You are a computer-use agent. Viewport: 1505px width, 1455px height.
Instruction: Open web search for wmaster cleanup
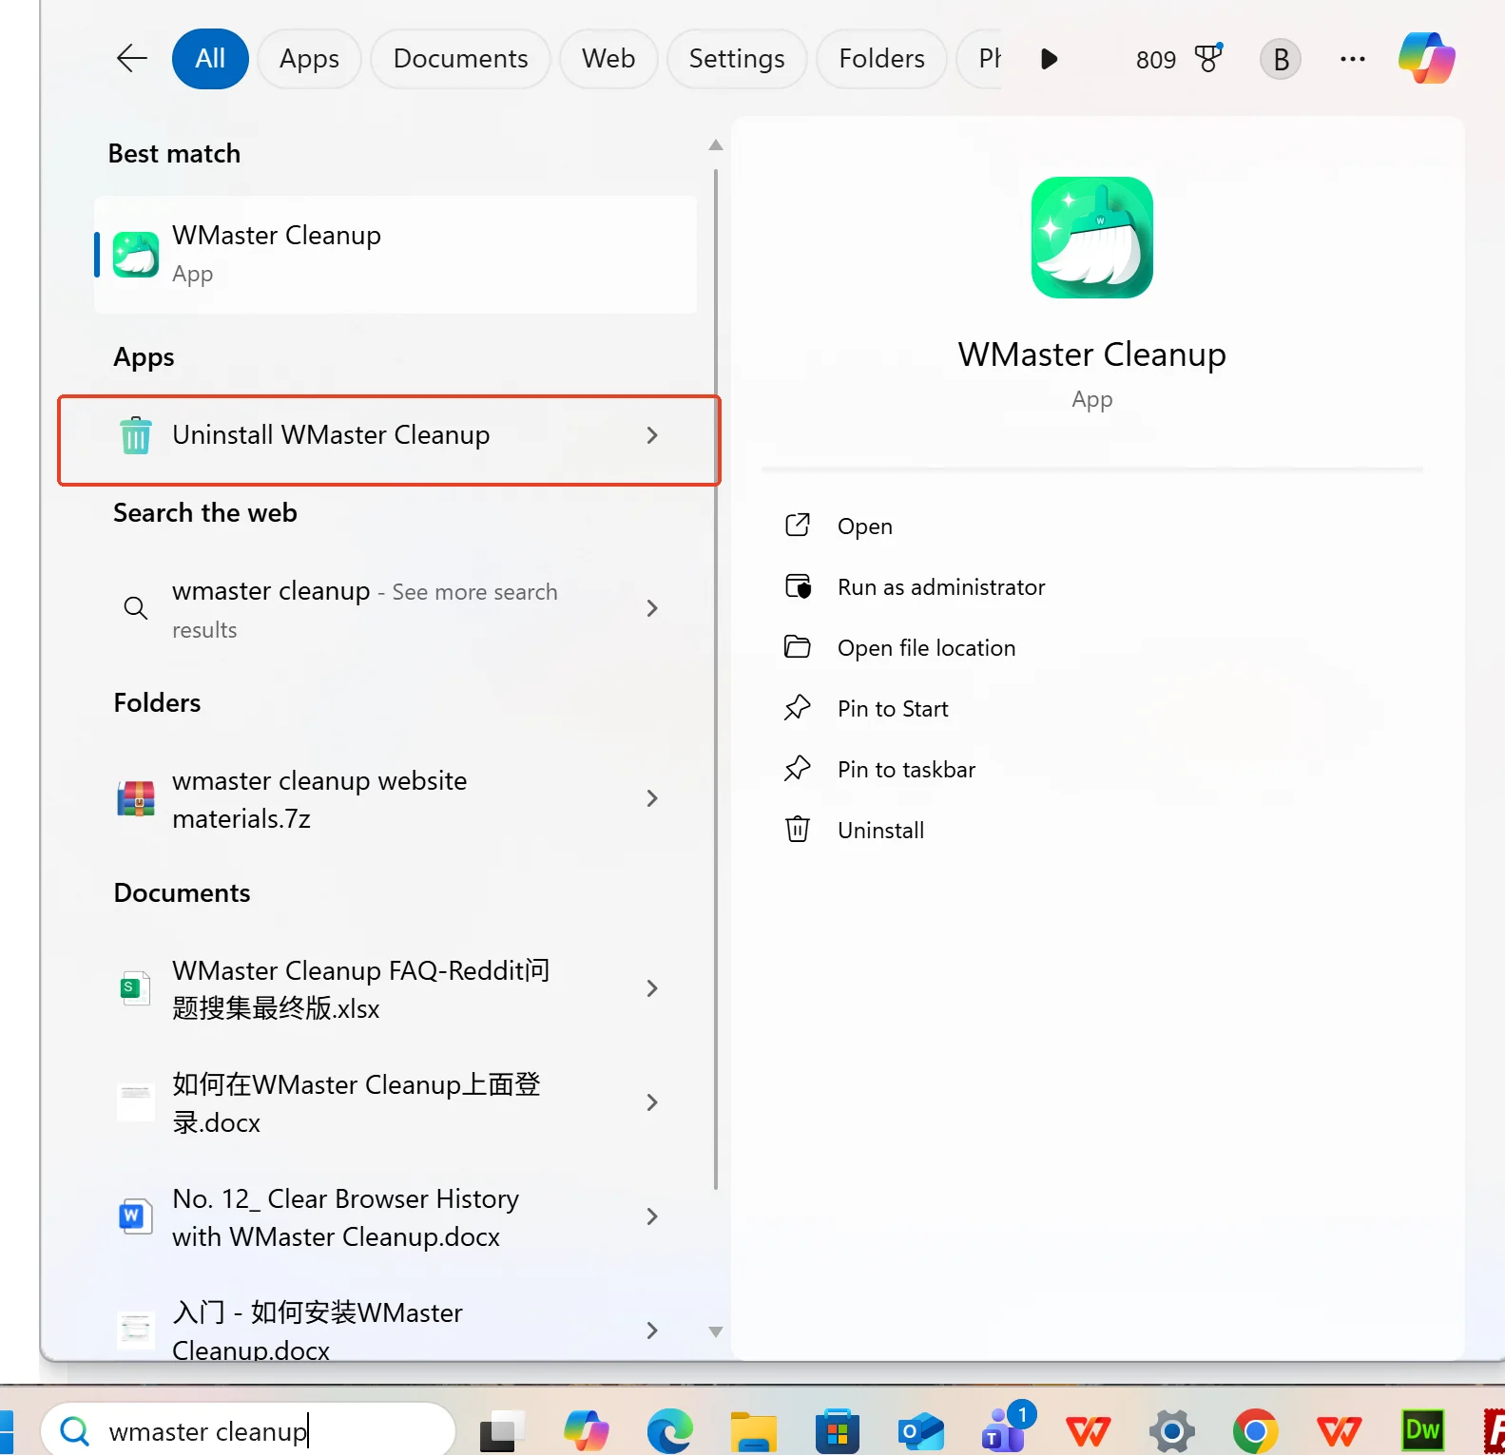pyautogui.click(x=389, y=608)
